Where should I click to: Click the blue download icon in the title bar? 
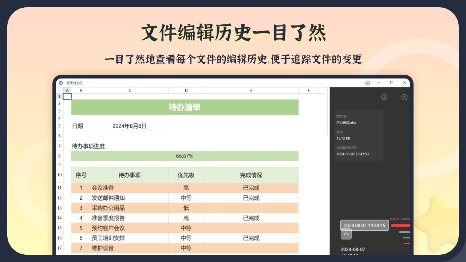(x=368, y=83)
